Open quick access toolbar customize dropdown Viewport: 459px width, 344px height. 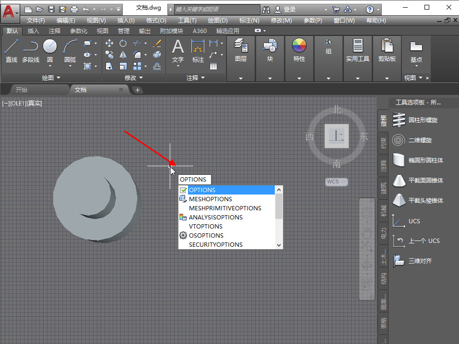118,10
